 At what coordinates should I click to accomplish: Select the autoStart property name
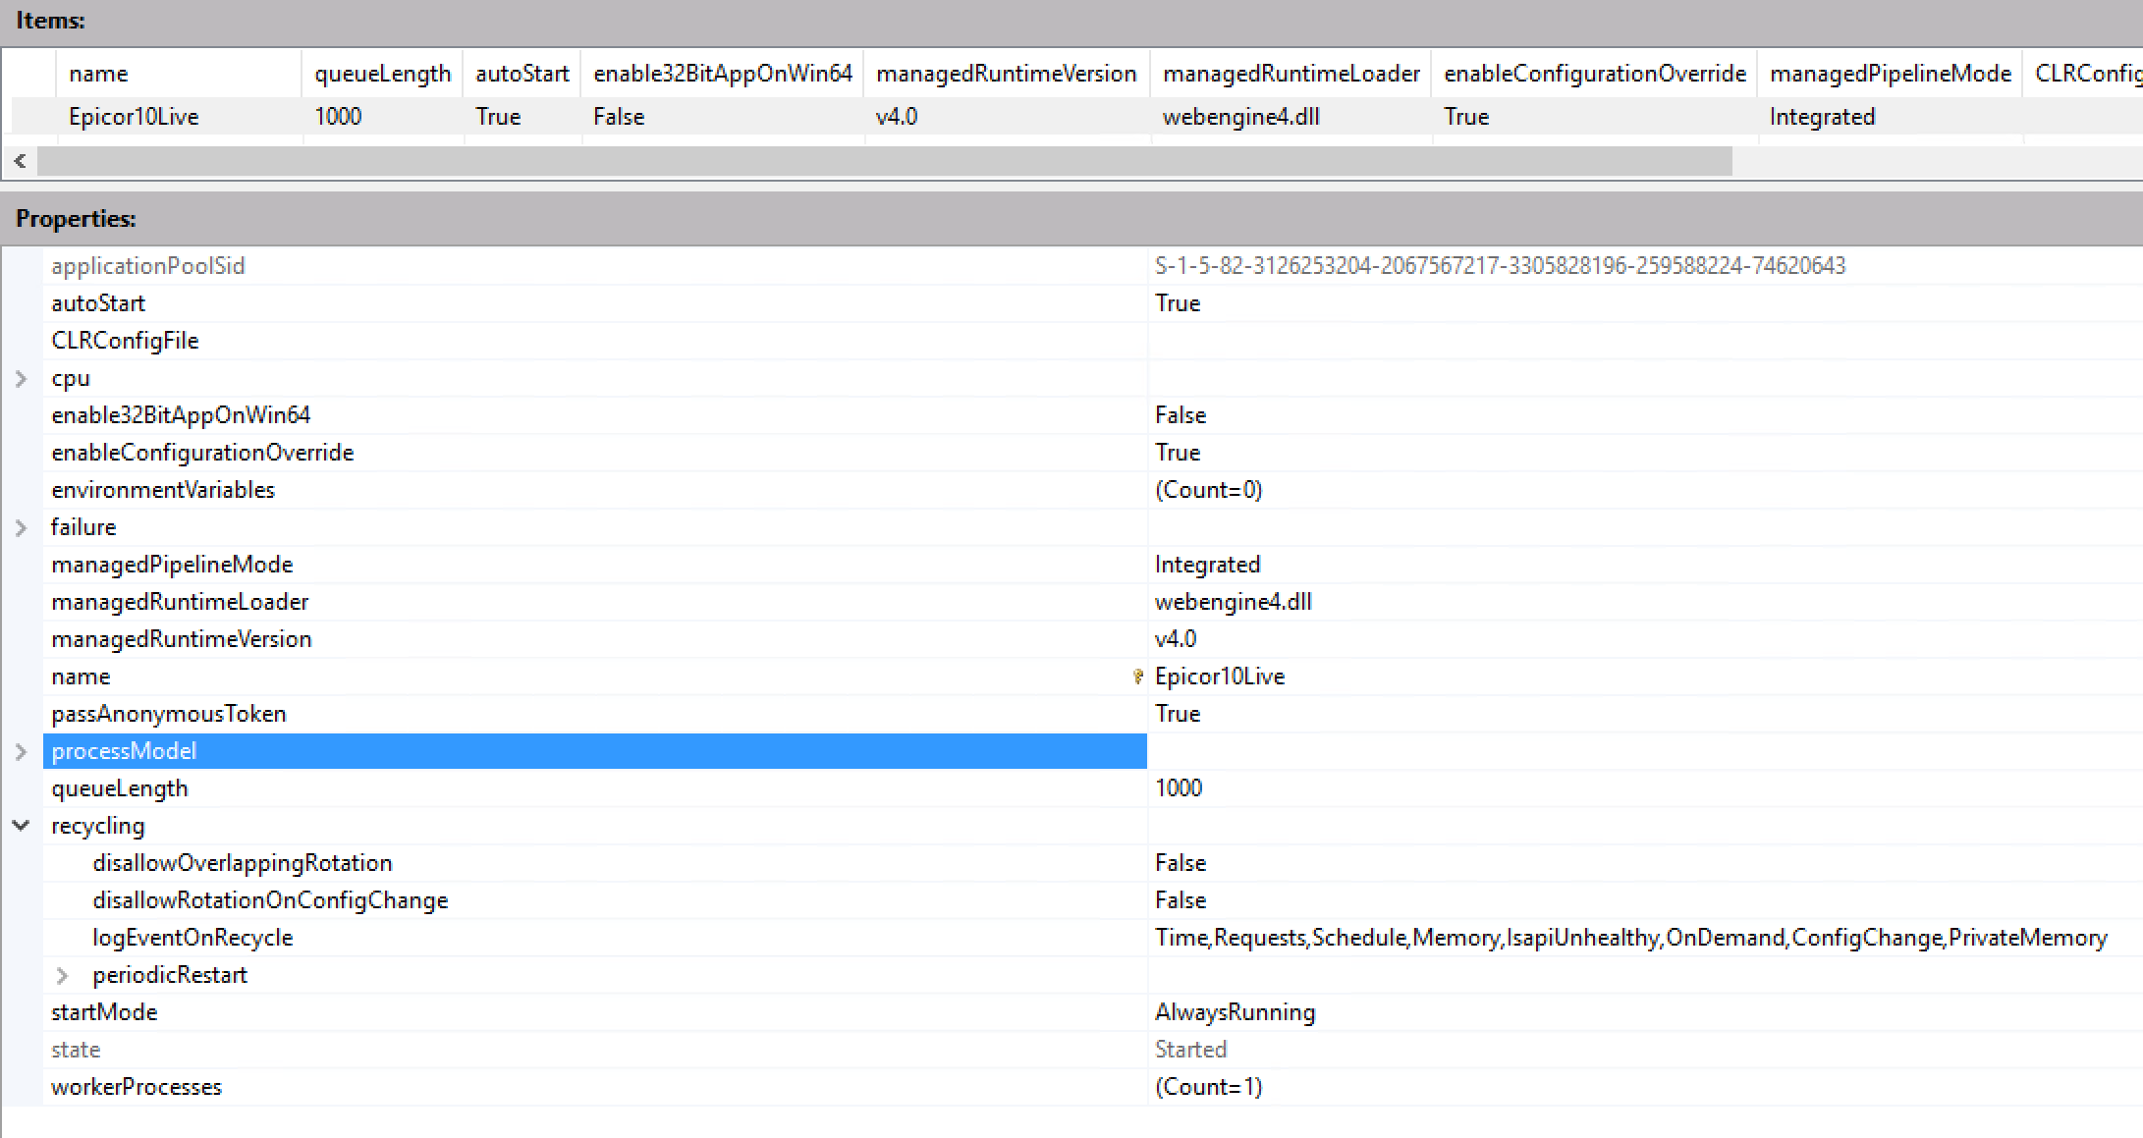coord(98,303)
